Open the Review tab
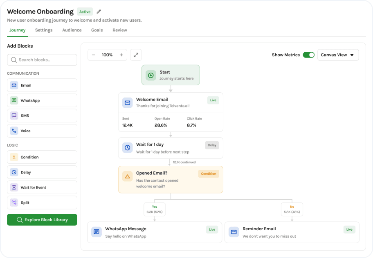Viewport: 373px width, 258px height. click(120, 30)
